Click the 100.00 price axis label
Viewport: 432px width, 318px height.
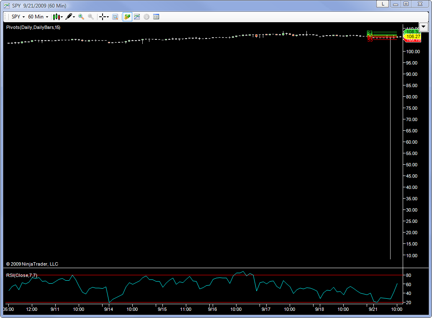pyautogui.click(x=413, y=52)
